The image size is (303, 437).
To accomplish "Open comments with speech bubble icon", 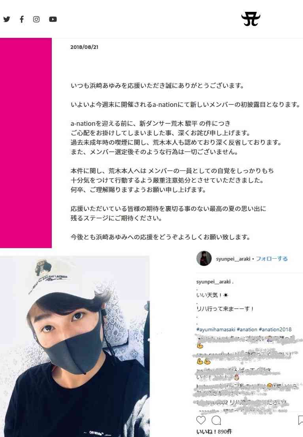I will [x=216, y=420].
